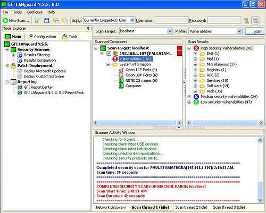This screenshot has width=266, height=213.
Task: Click the grayed server icon beside the Password field
Action: [x=246, y=21]
